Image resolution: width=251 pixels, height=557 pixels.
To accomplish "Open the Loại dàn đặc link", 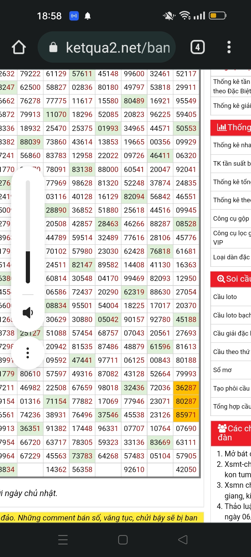I will click(x=231, y=257).
